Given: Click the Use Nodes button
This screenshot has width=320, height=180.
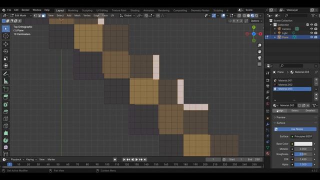Looking at the screenshot, I should (295, 129).
